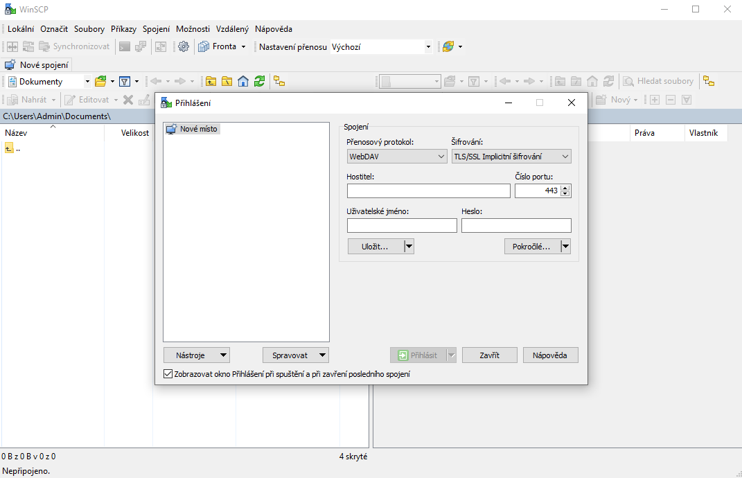The image size is (742, 478).
Task: Open the Nastavení přenosu Výchozí combo box
Action: (x=381, y=47)
